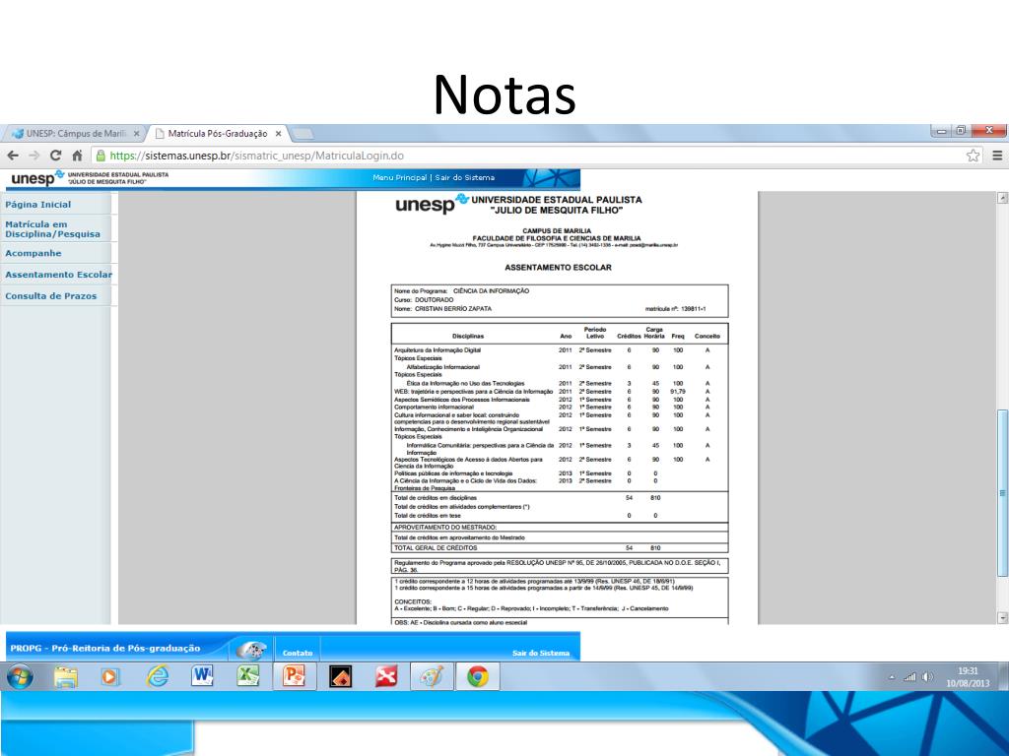The width and height of the screenshot is (1009, 756).
Task: Click Sair do Sistema in the footer
Action: click(541, 653)
